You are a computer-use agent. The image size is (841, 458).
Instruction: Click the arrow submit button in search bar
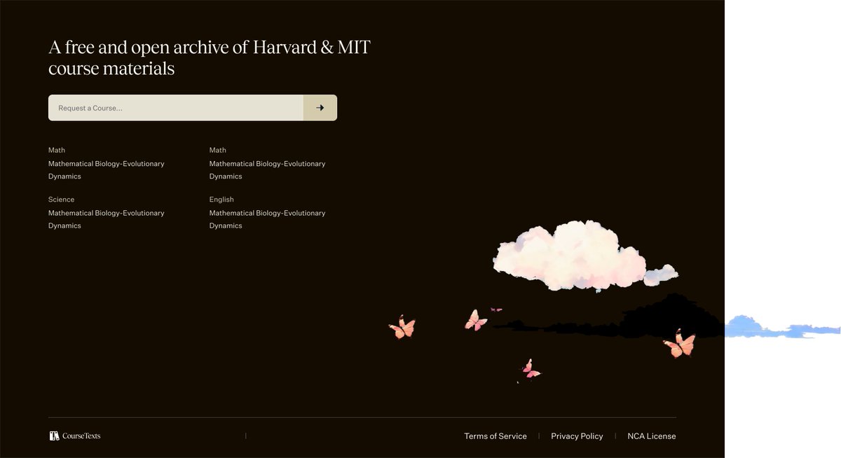320,108
